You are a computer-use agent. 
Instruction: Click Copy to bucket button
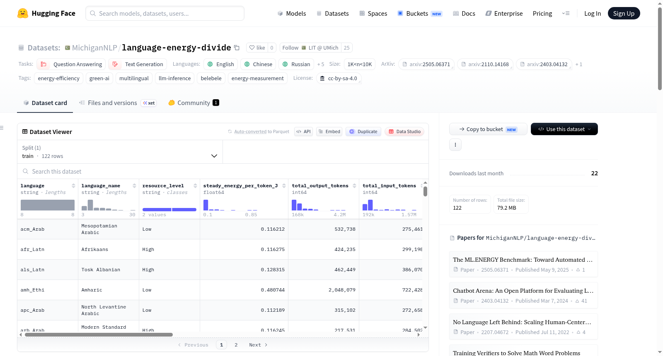488,129
